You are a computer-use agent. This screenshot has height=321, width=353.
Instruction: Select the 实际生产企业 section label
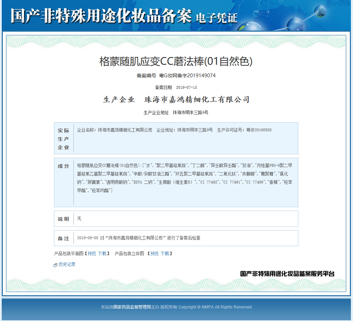point(63,139)
